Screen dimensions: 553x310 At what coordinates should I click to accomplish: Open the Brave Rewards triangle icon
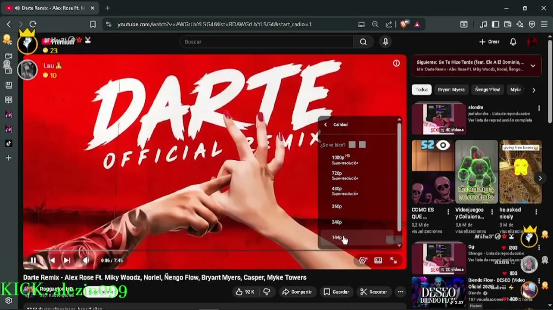(x=417, y=25)
